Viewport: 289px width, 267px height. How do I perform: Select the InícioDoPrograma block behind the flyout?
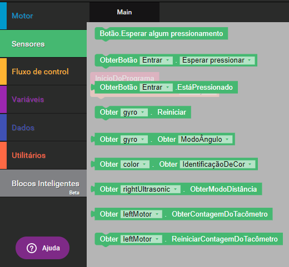click(124, 77)
